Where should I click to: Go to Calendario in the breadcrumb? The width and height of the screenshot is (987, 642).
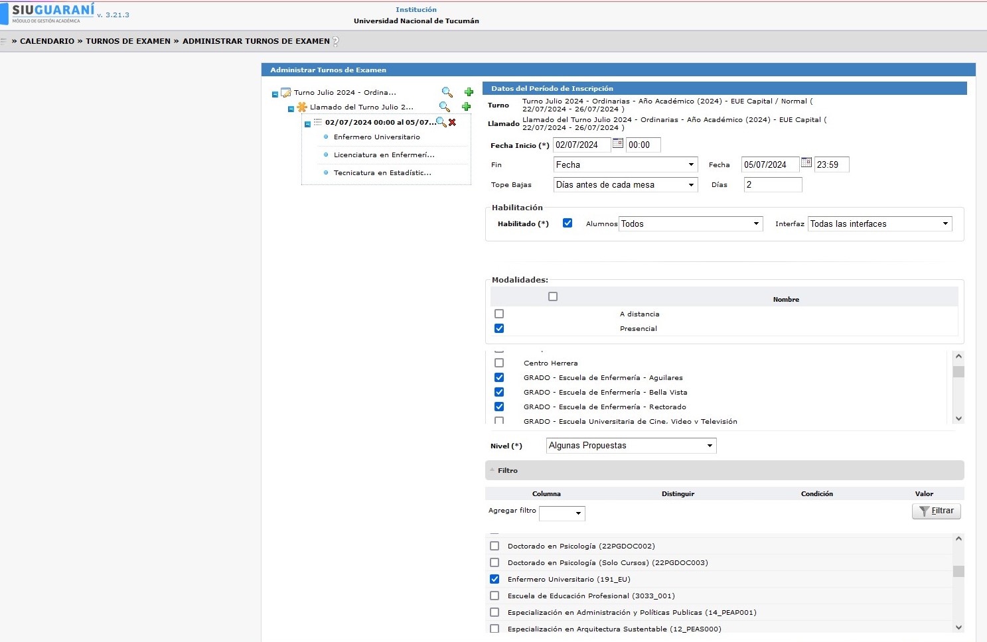point(46,41)
